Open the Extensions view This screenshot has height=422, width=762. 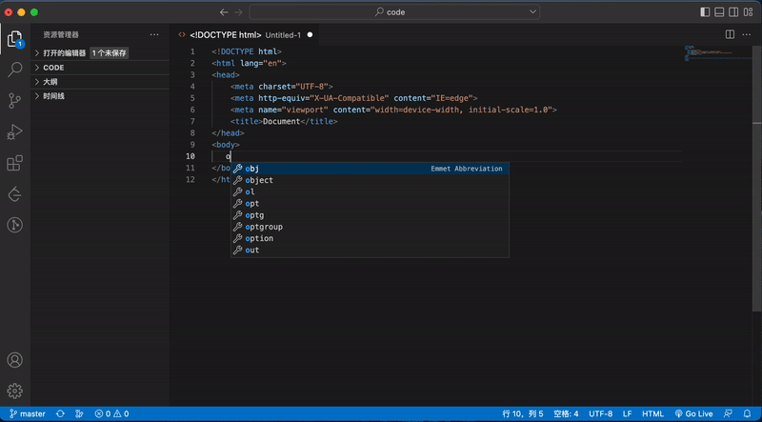(15, 163)
